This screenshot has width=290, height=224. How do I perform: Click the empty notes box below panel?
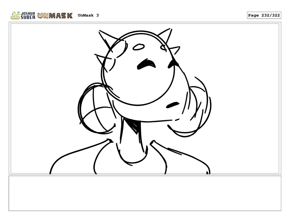pos(145,193)
